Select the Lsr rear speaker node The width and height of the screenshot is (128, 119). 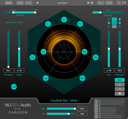(x=46, y=78)
